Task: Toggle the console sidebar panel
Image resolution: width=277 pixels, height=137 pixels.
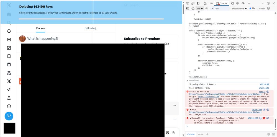Action: (188, 9)
